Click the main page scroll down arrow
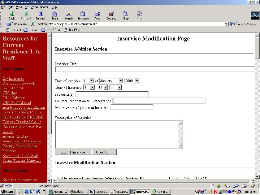 click(x=257, y=177)
